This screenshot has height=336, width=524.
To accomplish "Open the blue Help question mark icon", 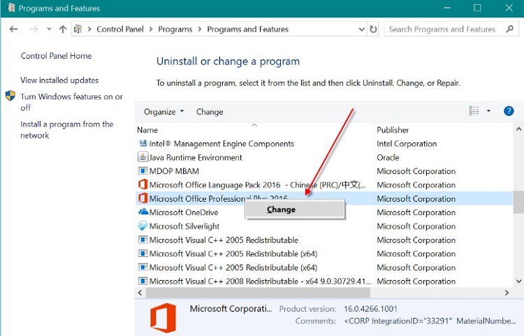I will click(509, 111).
